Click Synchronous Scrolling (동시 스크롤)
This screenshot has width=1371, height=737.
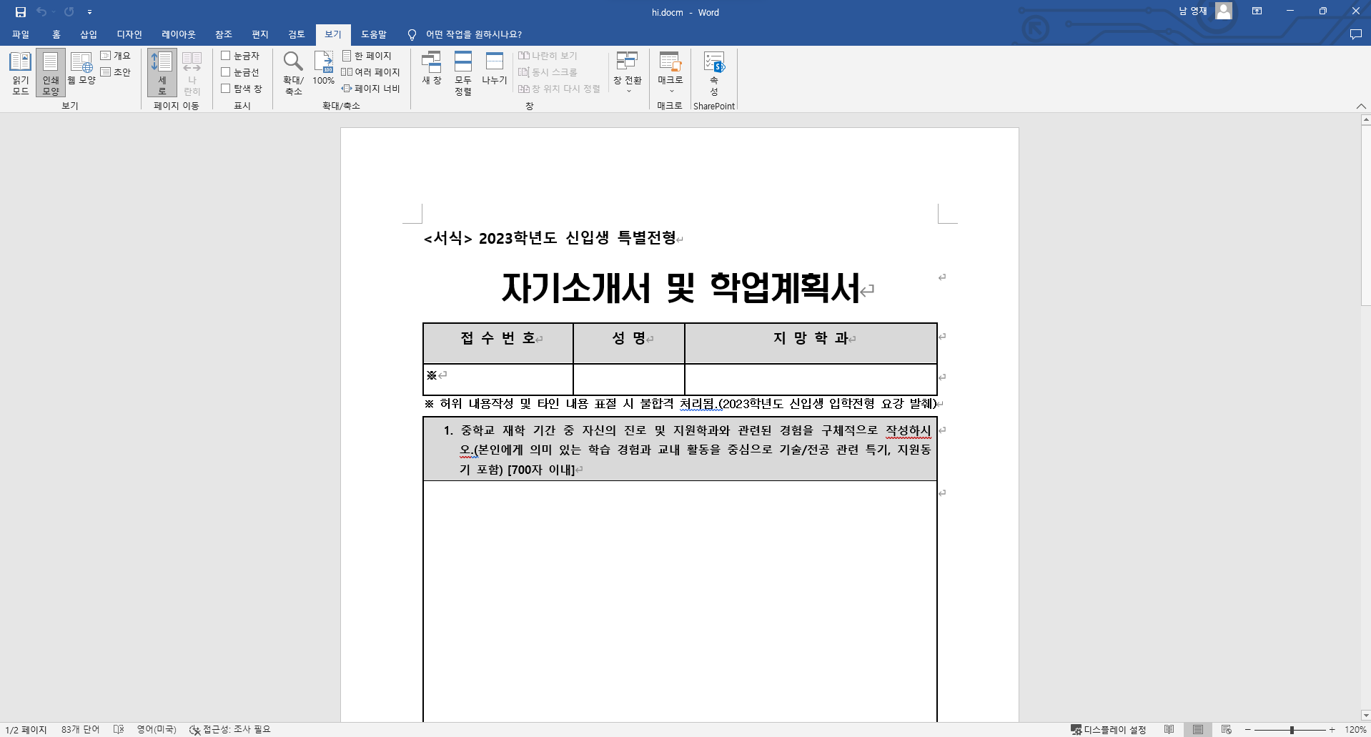click(548, 71)
